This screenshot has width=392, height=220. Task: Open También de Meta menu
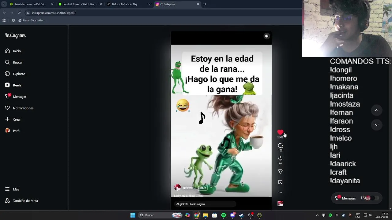click(21, 201)
